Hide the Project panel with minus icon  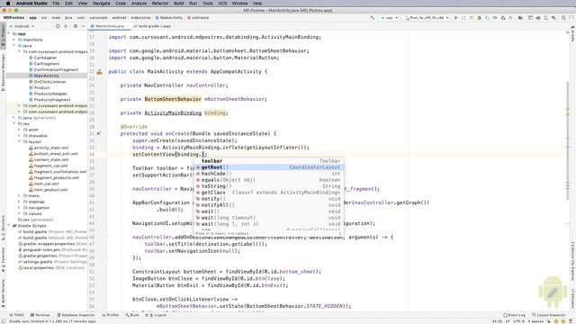click(83, 26)
